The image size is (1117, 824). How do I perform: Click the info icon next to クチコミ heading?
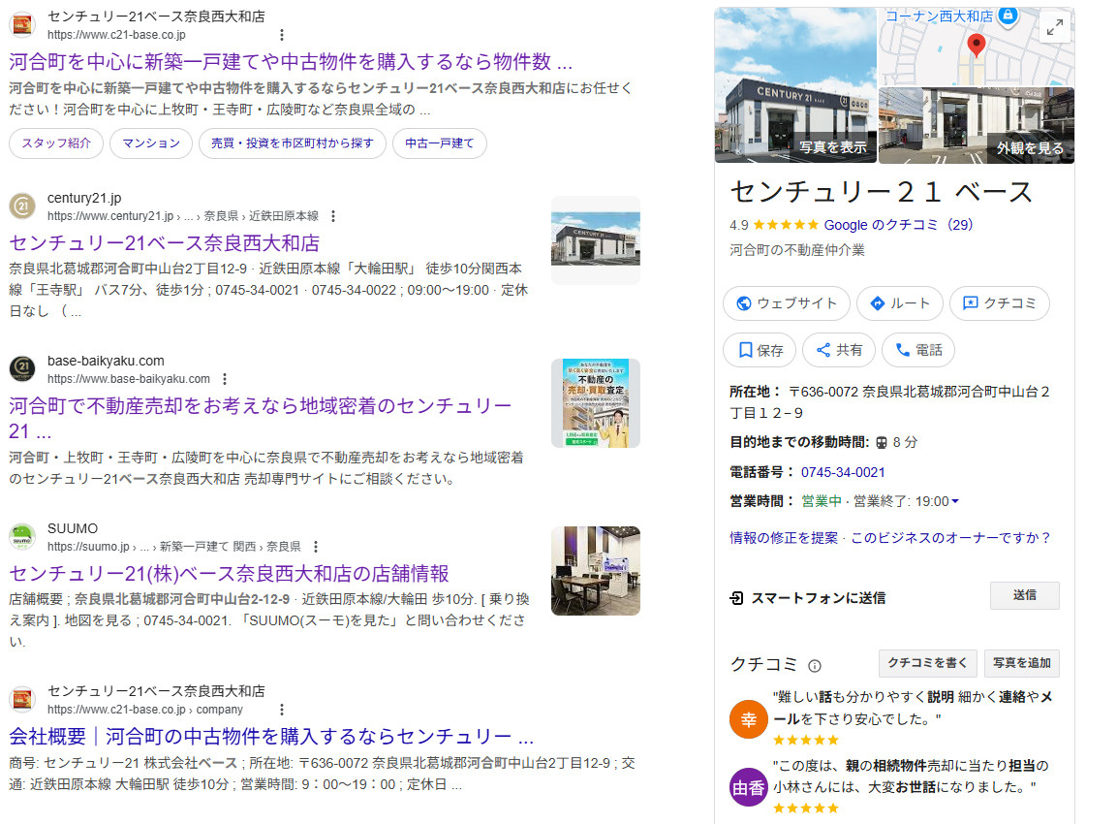click(x=816, y=664)
